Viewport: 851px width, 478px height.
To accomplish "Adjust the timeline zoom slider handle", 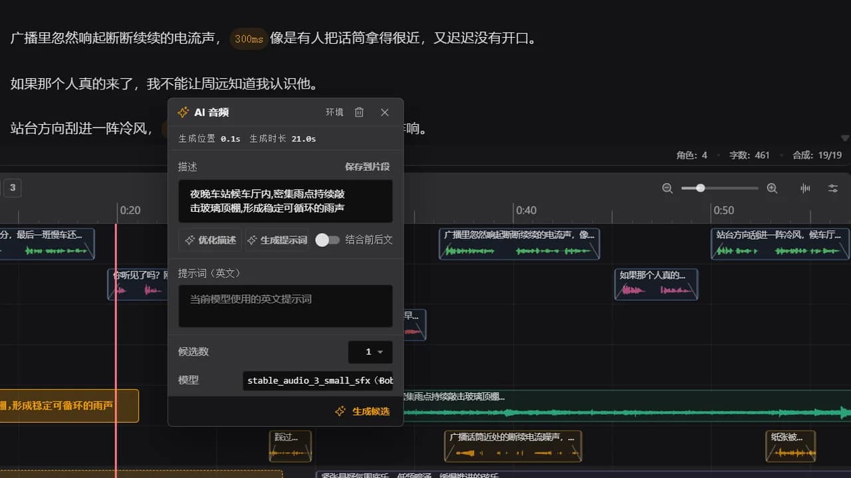I will pos(700,188).
